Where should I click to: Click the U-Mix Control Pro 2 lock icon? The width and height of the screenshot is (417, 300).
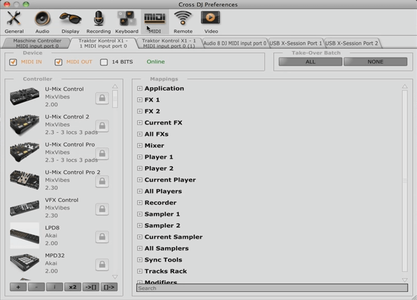pos(102,181)
